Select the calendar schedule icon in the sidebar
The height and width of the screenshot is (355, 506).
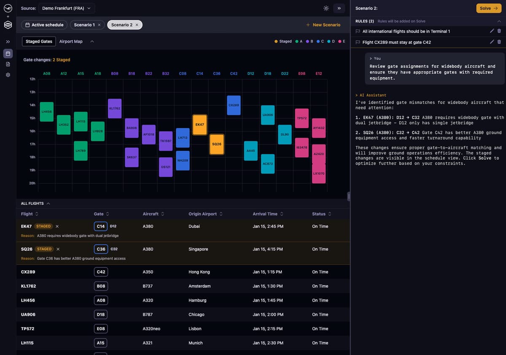point(8,53)
